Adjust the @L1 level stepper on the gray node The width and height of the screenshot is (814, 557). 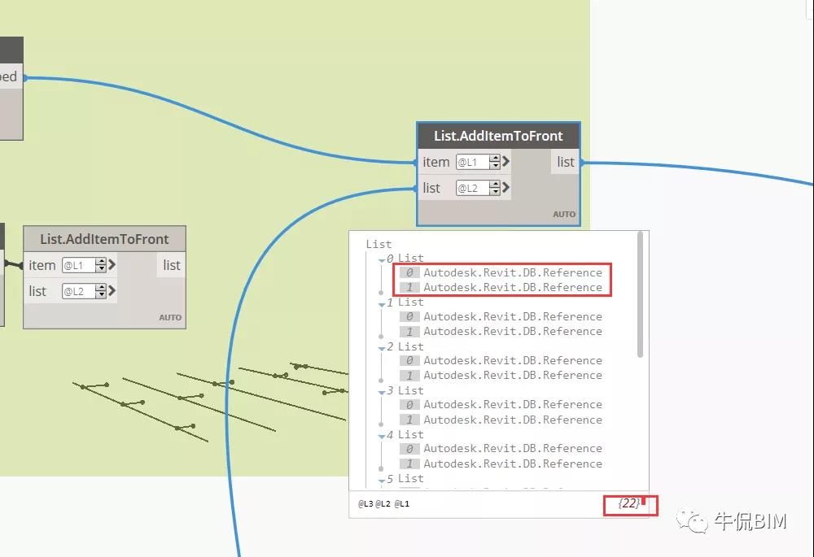pyautogui.click(x=101, y=265)
